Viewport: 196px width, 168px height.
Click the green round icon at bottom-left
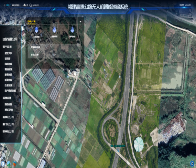9,163
